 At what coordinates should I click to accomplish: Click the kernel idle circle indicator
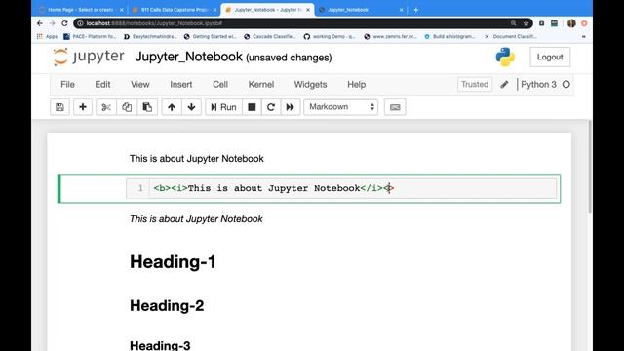click(566, 85)
